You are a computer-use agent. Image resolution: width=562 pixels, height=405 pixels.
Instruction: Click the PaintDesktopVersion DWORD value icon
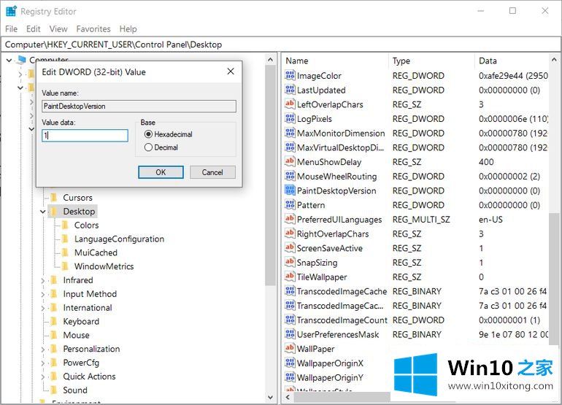(x=290, y=190)
